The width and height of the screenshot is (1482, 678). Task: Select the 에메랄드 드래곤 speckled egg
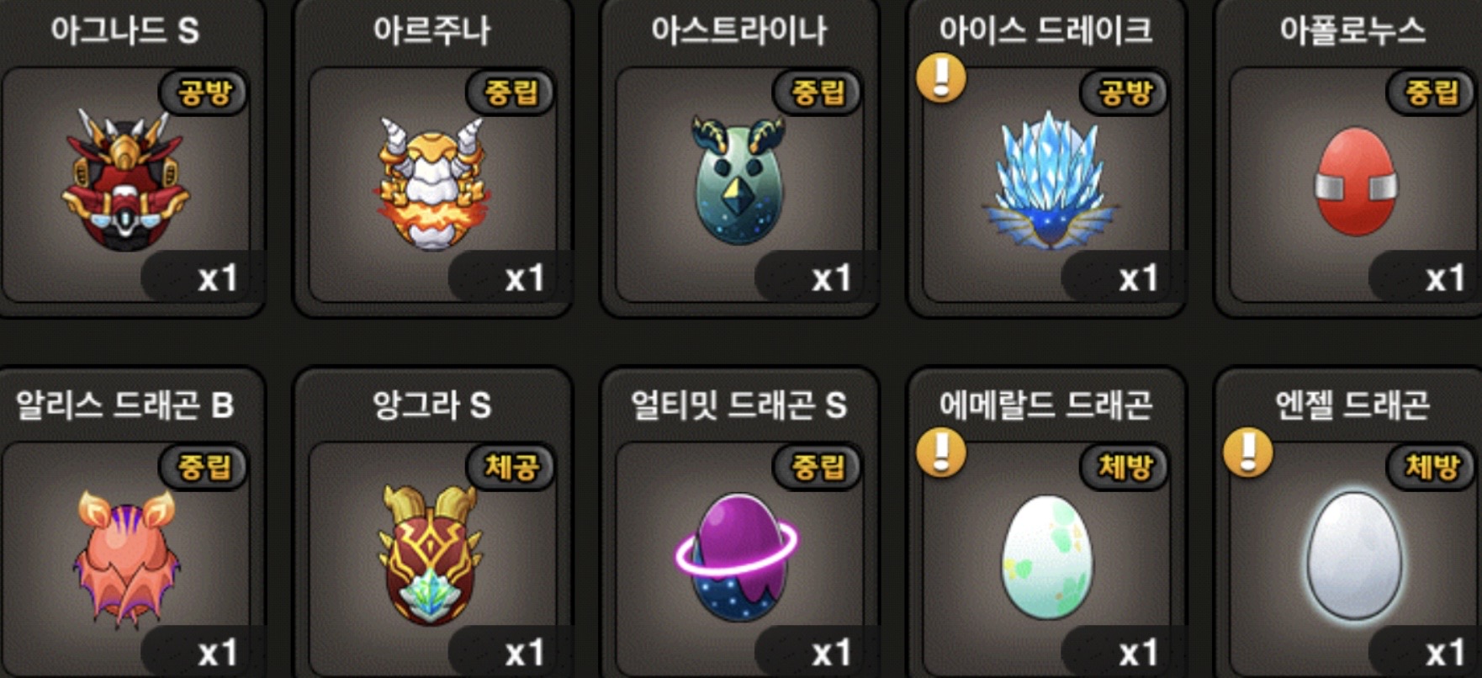(1045, 557)
